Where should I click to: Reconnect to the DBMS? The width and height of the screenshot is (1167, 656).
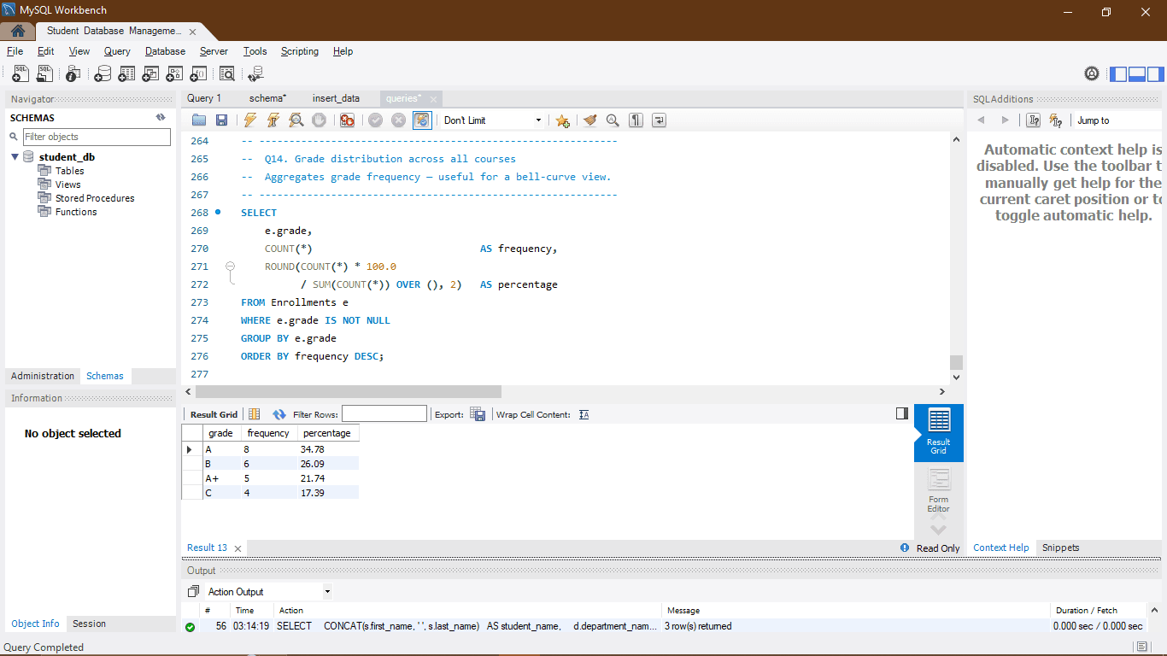click(x=255, y=74)
